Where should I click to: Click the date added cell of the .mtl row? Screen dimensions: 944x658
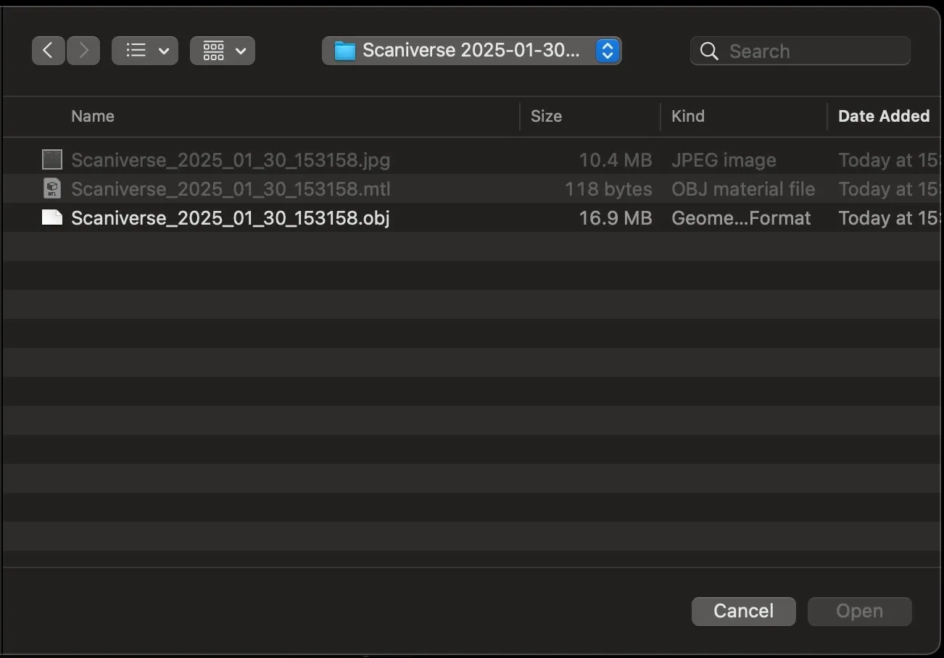tap(889, 189)
